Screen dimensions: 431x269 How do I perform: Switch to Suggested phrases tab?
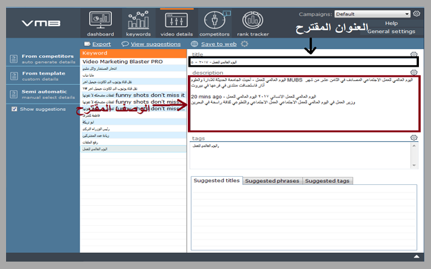(272, 181)
